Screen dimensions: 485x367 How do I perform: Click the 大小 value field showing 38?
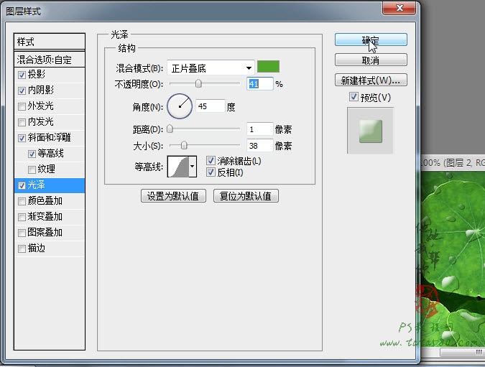coord(260,146)
